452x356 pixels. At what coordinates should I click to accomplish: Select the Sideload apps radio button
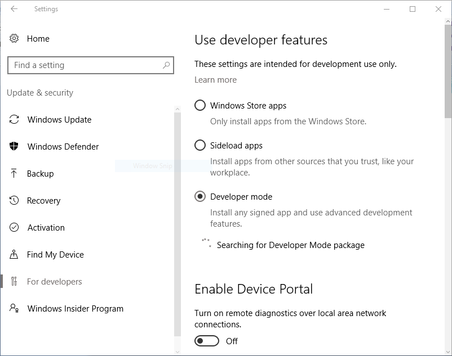coord(200,145)
